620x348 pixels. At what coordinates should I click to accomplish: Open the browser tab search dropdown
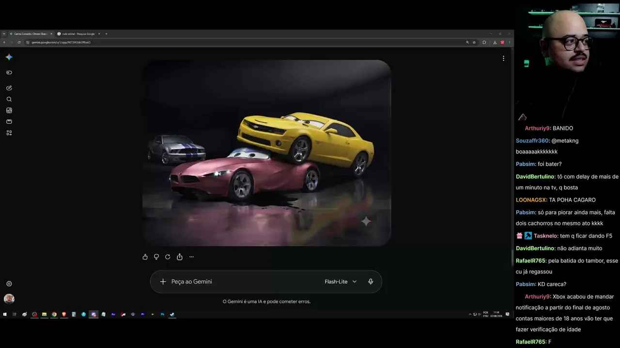pyautogui.click(x=4, y=34)
